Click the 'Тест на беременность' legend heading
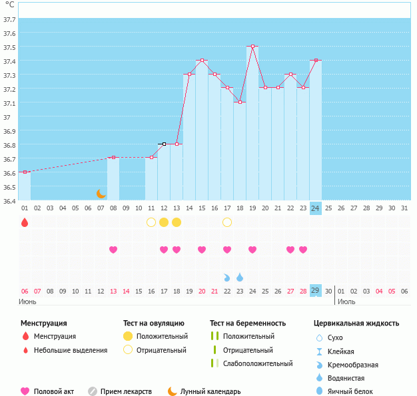This screenshot has height=396, width=417. (x=247, y=323)
